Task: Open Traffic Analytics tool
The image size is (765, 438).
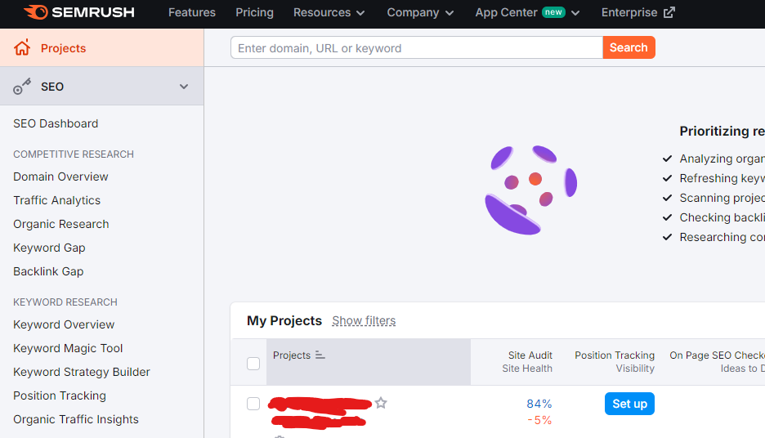Action: [56, 200]
